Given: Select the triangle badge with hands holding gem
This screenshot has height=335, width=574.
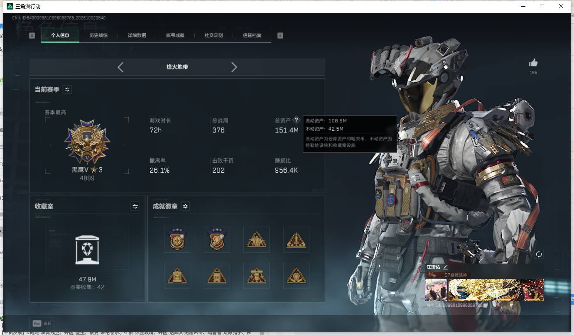Looking at the screenshot, I should click(x=296, y=276).
